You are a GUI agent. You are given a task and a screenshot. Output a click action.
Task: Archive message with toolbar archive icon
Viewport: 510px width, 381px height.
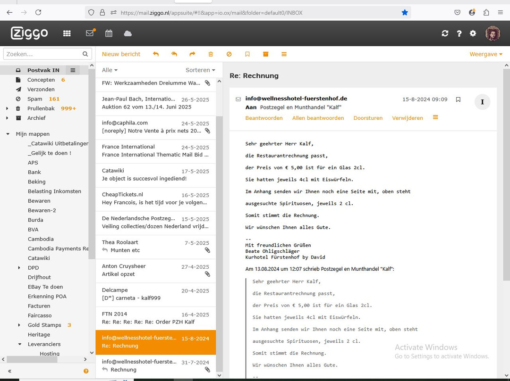(266, 54)
